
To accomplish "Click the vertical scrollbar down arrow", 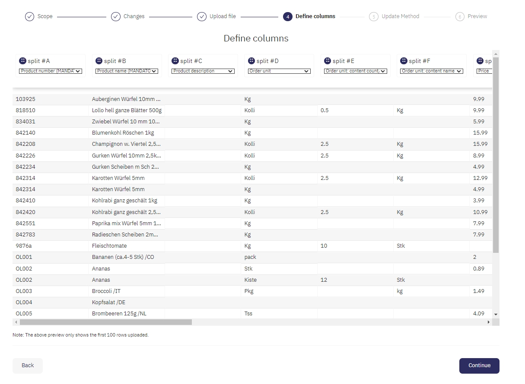I will tap(496, 315).
